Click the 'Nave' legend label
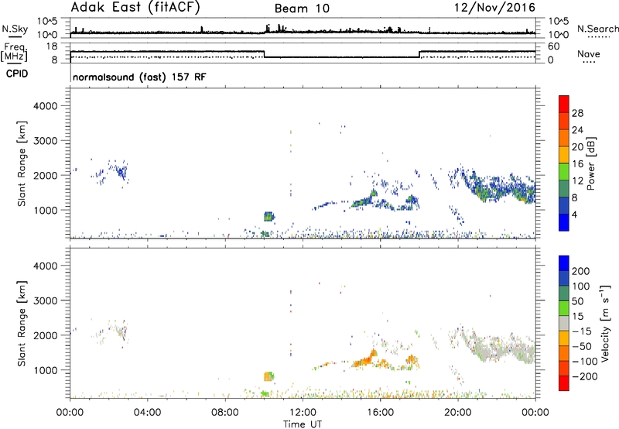This screenshot has height=429, width=619. click(x=589, y=53)
